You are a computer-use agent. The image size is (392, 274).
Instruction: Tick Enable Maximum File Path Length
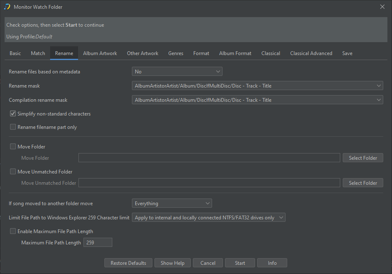(x=13, y=231)
